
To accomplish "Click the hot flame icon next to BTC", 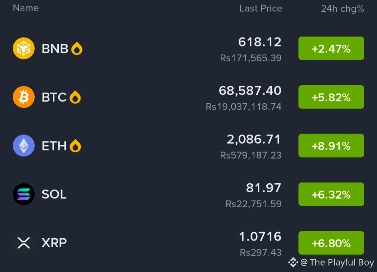I will click(75, 97).
